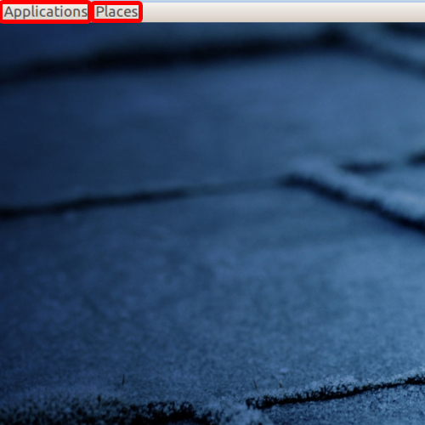Click empty area of top panel
This screenshot has height=425, width=425.
click(x=283, y=12)
